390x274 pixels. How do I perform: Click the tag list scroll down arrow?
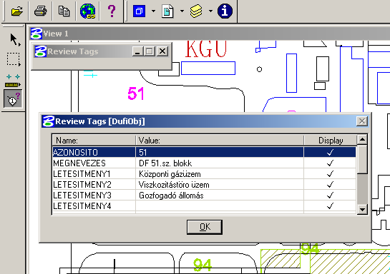click(x=362, y=210)
